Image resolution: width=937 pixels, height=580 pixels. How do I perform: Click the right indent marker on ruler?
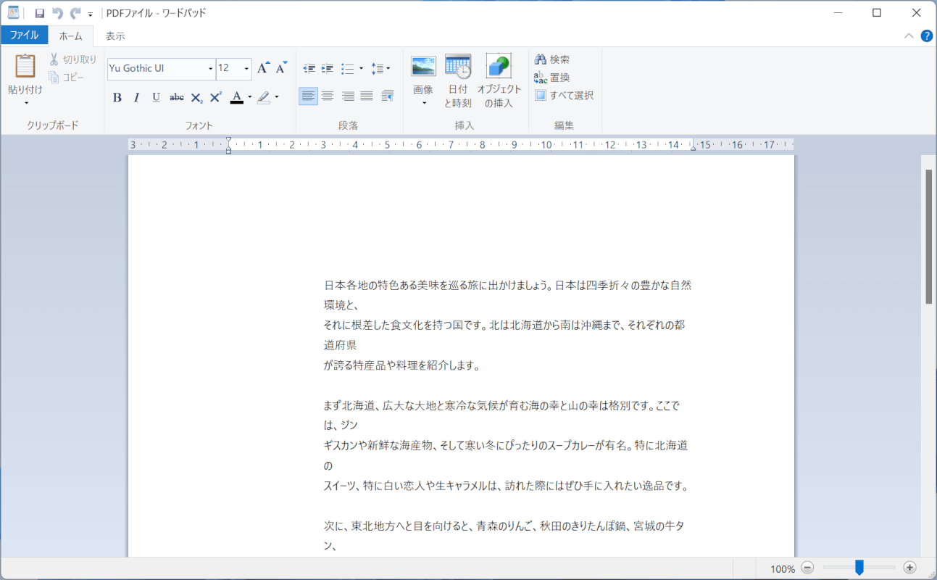point(693,147)
